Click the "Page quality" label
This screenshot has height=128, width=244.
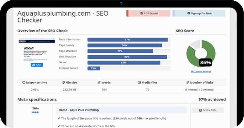tap(66, 45)
